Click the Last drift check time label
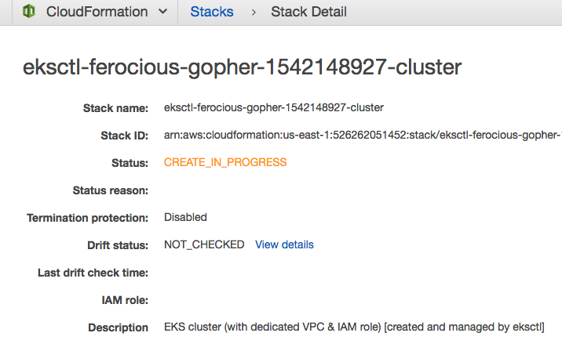 click(x=93, y=273)
